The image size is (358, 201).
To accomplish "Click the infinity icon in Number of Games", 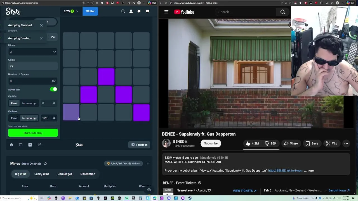I will 54,81.
